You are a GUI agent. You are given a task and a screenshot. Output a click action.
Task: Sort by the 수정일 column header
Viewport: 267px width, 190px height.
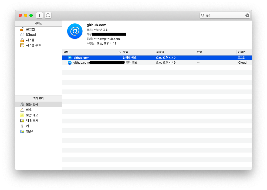[175, 52]
